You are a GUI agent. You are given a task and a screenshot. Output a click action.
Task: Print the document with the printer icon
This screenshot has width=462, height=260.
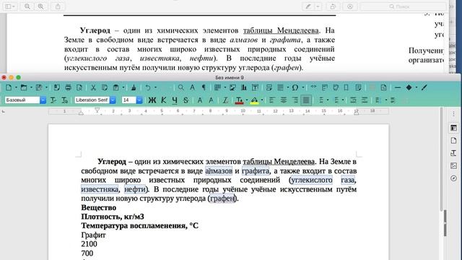point(68,87)
